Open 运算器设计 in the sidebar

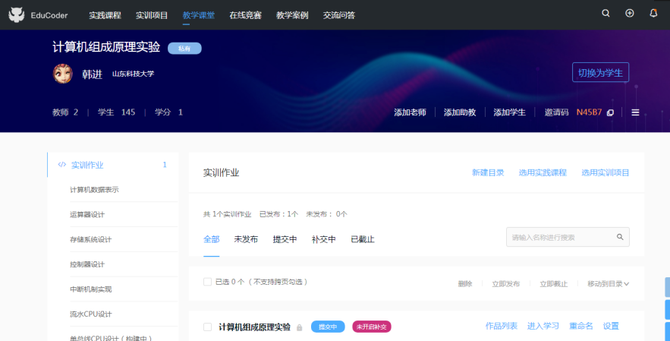[x=87, y=215]
